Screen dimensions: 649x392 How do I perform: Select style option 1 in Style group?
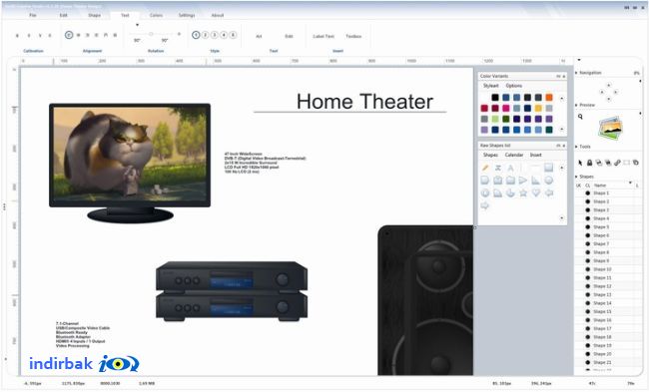196,35
